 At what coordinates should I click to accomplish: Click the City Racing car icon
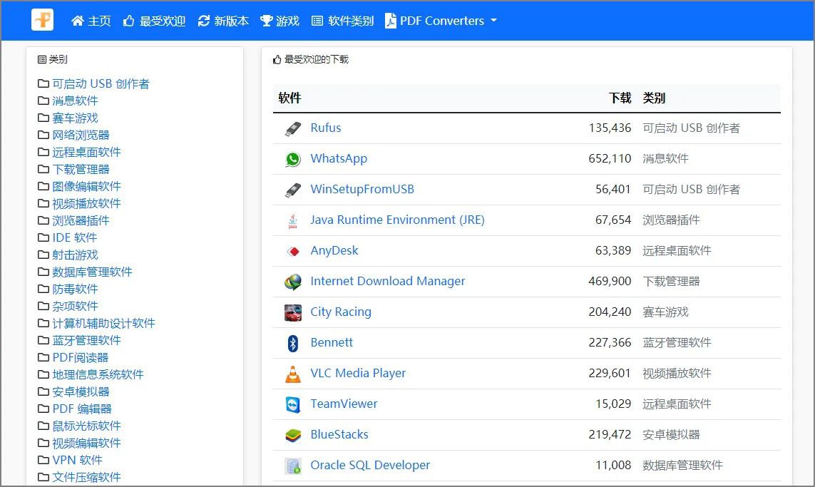click(x=292, y=312)
